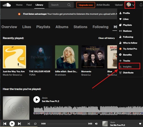The width and height of the screenshot is (143, 127).
Task: Click the Playlists stack icon in menu
Action: click(120, 25)
